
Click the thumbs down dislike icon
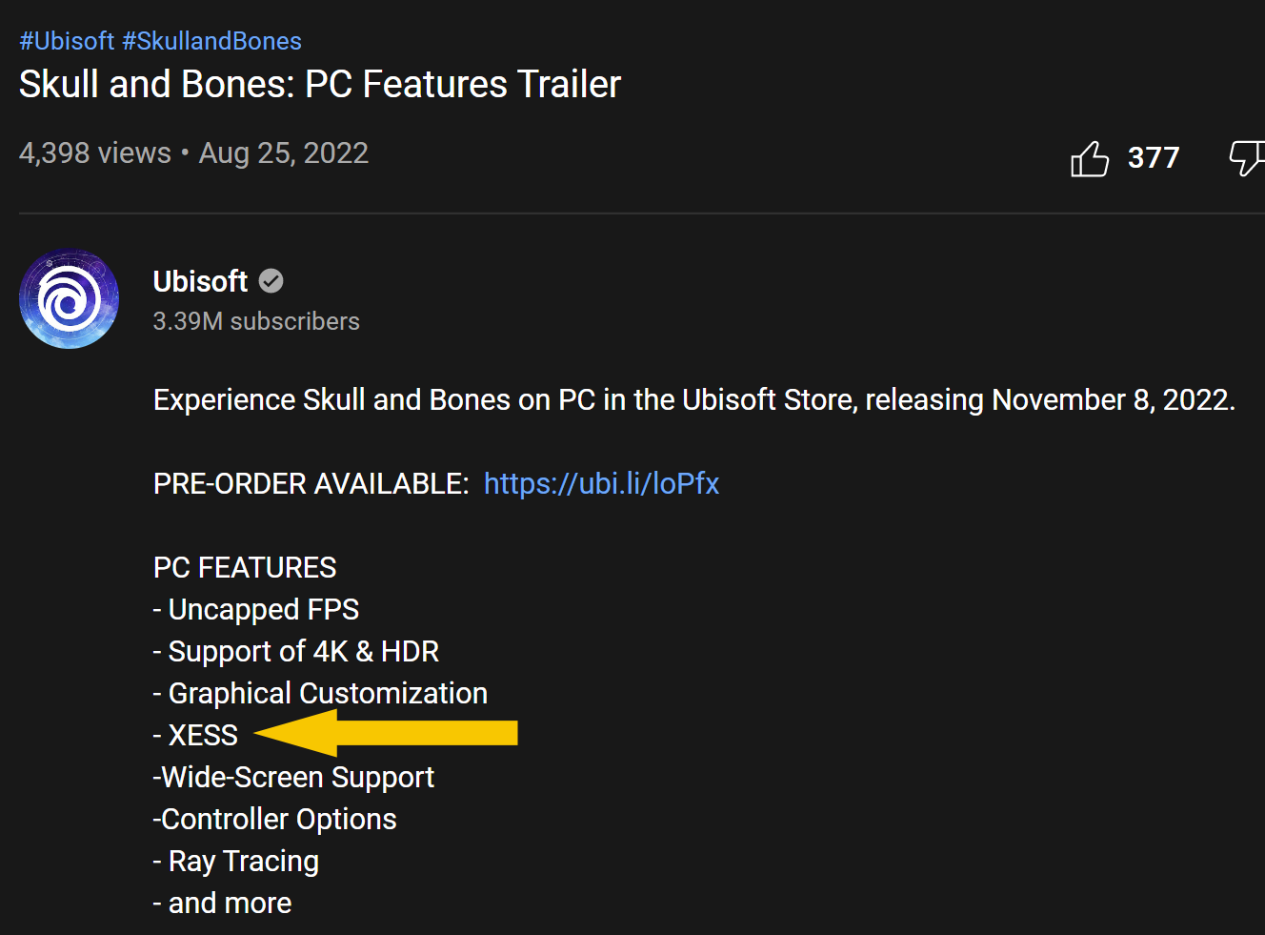[1247, 158]
